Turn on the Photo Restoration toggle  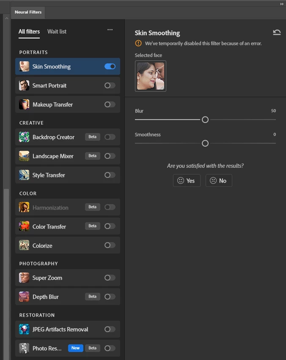[x=110, y=348]
